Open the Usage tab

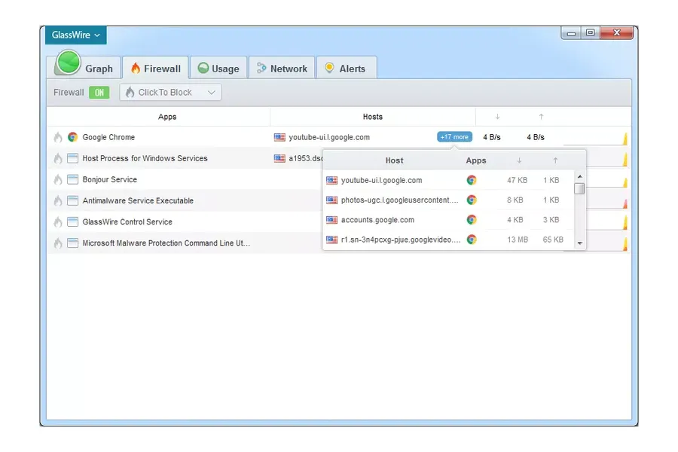click(x=218, y=69)
